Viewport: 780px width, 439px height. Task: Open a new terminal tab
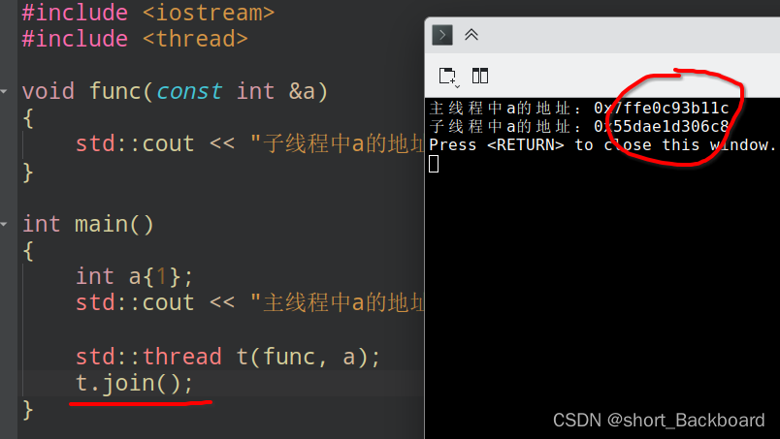click(446, 76)
